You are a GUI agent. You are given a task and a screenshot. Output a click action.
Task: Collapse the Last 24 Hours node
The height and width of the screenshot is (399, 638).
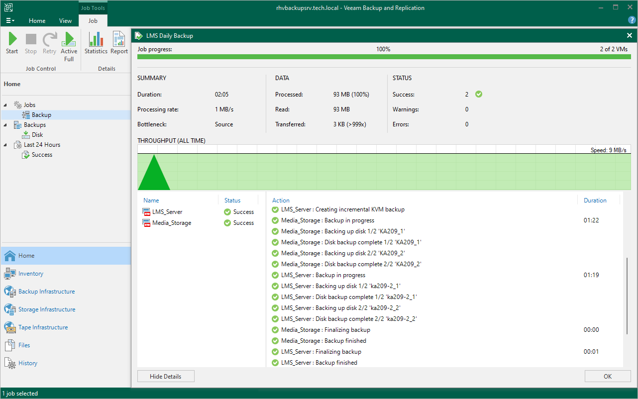click(x=5, y=145)
